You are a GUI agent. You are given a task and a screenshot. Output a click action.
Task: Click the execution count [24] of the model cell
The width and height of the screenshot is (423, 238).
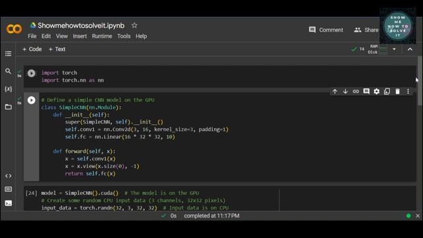[x=31, y=193]
